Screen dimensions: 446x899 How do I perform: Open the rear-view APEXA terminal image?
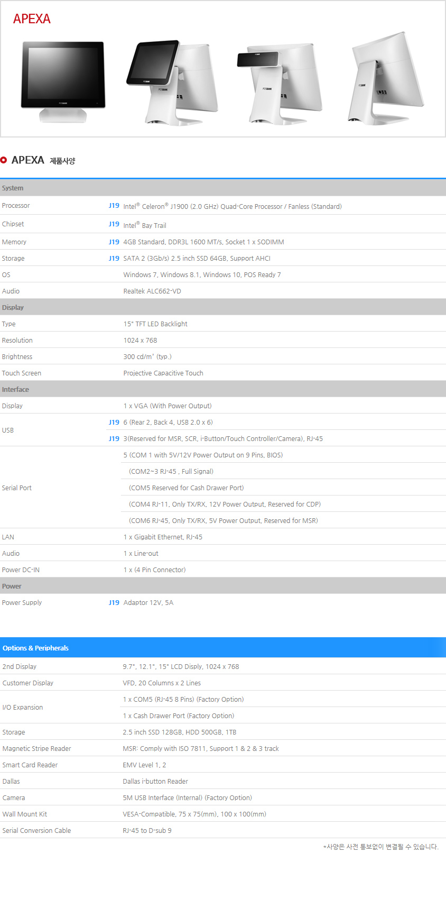tap(385, 79)
